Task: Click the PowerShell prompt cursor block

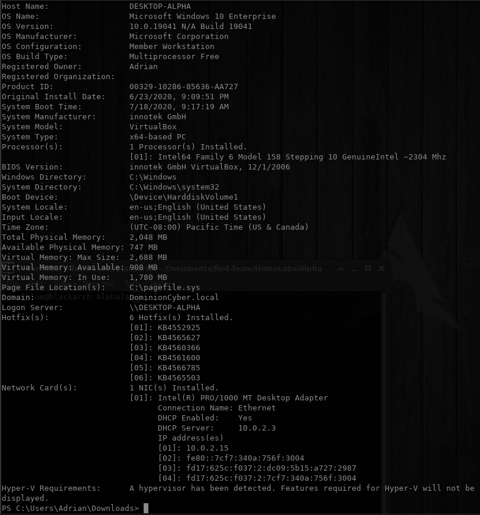Action: tap(146, 508)
